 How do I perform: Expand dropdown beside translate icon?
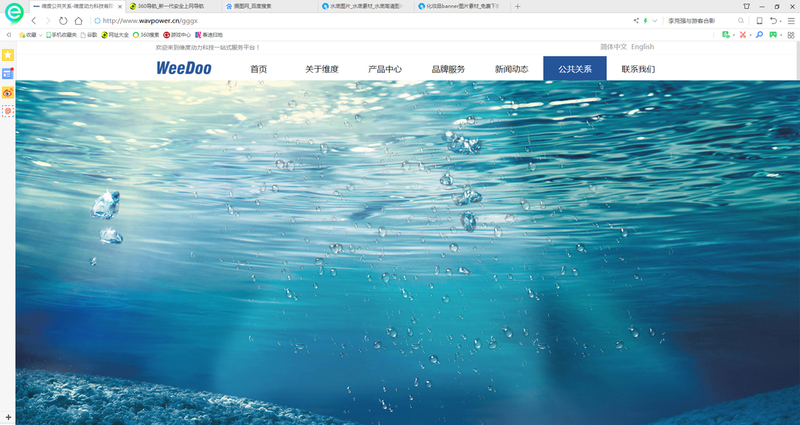(733, 35)
